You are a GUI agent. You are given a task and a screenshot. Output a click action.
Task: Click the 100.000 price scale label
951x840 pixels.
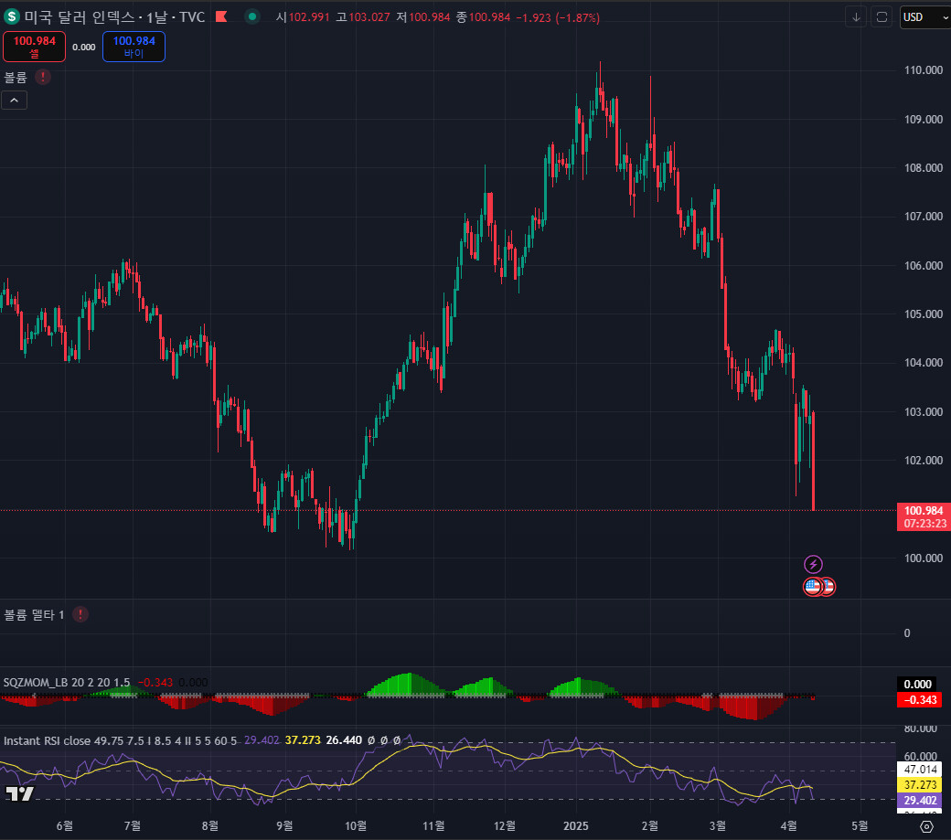tap(923, 558)
